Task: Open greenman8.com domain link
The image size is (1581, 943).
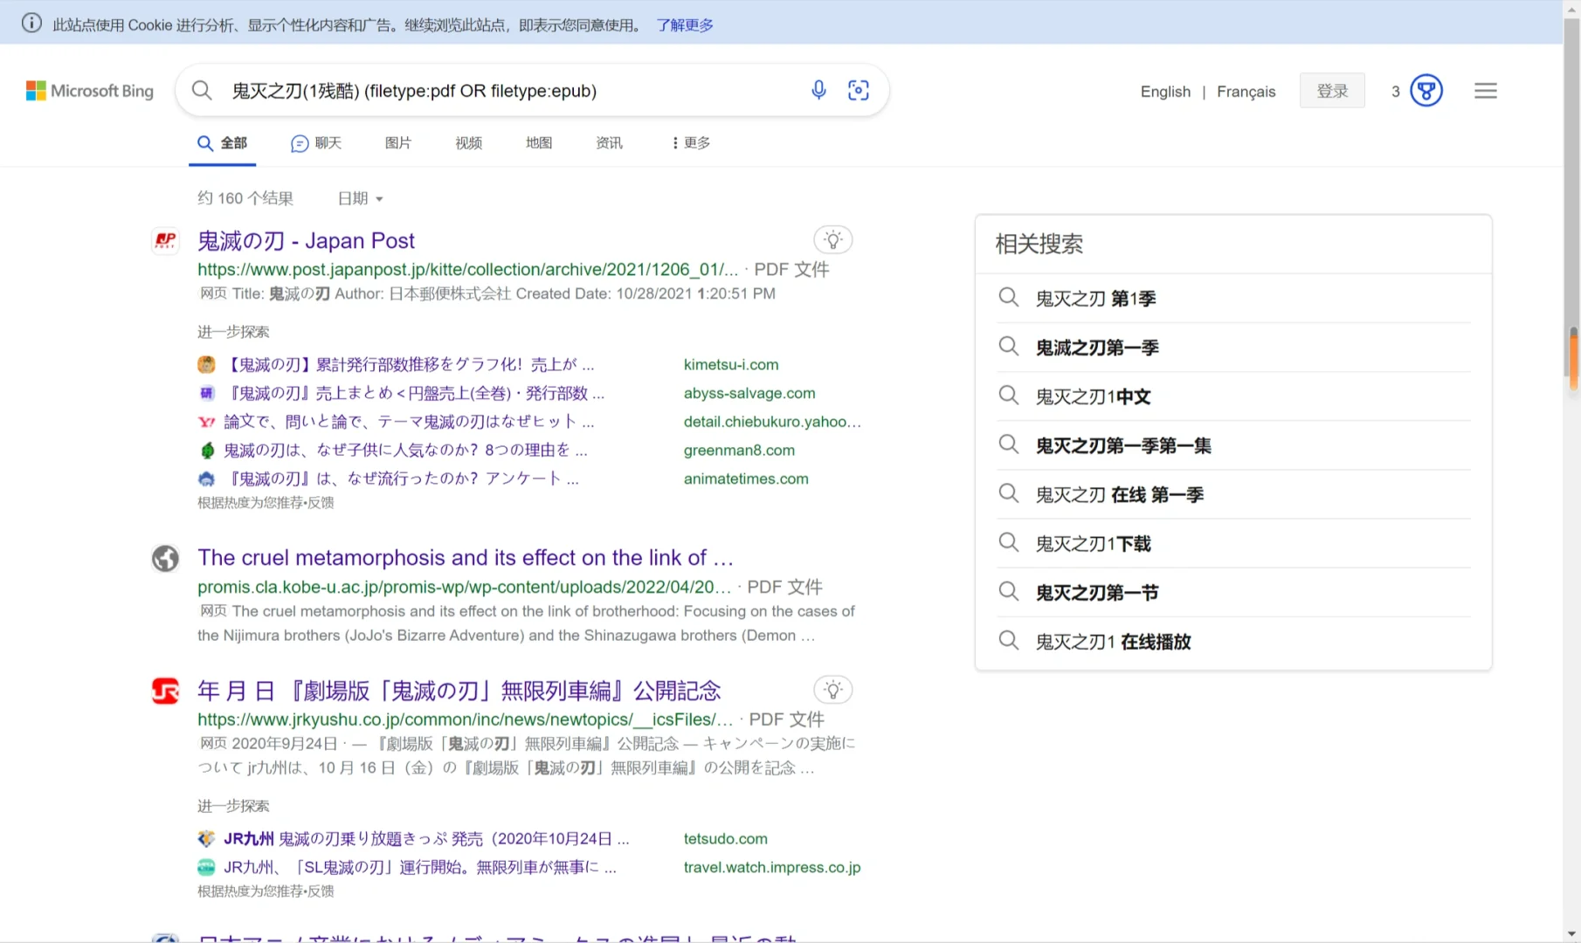Action: tap(739, 451)
